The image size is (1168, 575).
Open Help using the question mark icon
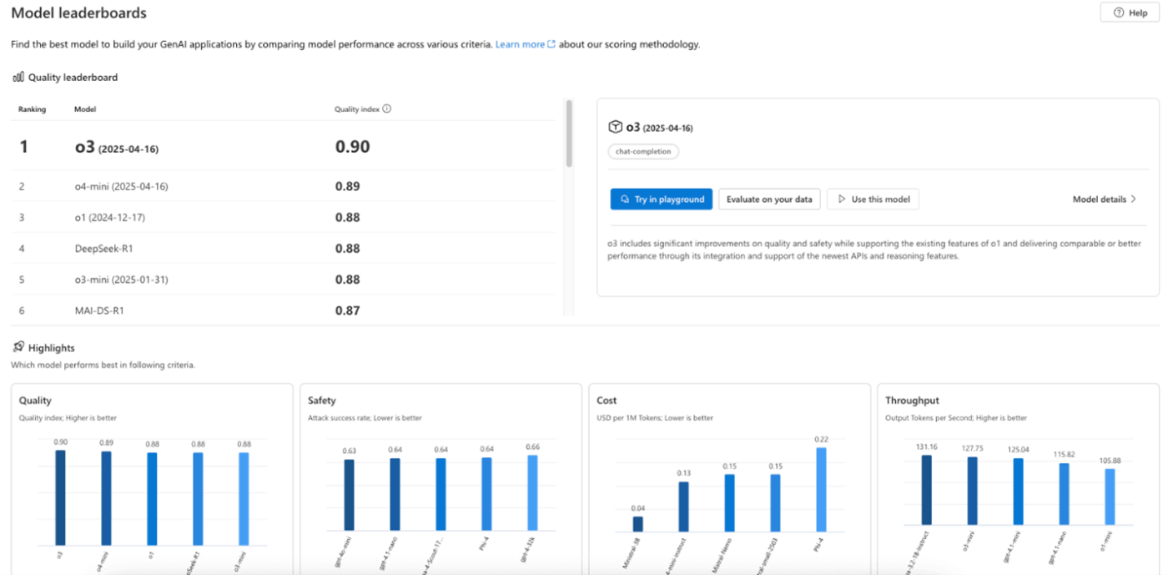pyautogui.click(x=1117, y=13)
